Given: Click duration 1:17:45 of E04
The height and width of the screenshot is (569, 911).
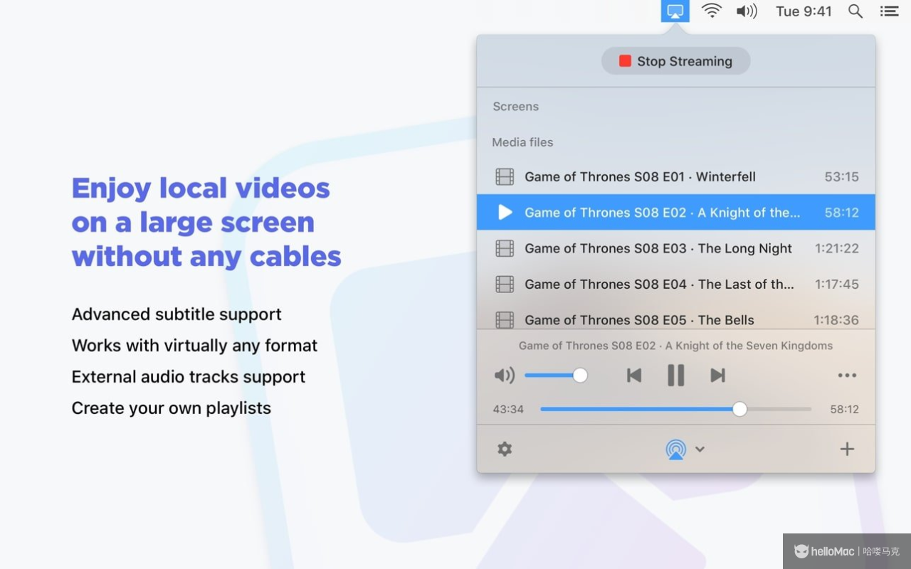Looking at the screenshot, I should click(836, 284).
